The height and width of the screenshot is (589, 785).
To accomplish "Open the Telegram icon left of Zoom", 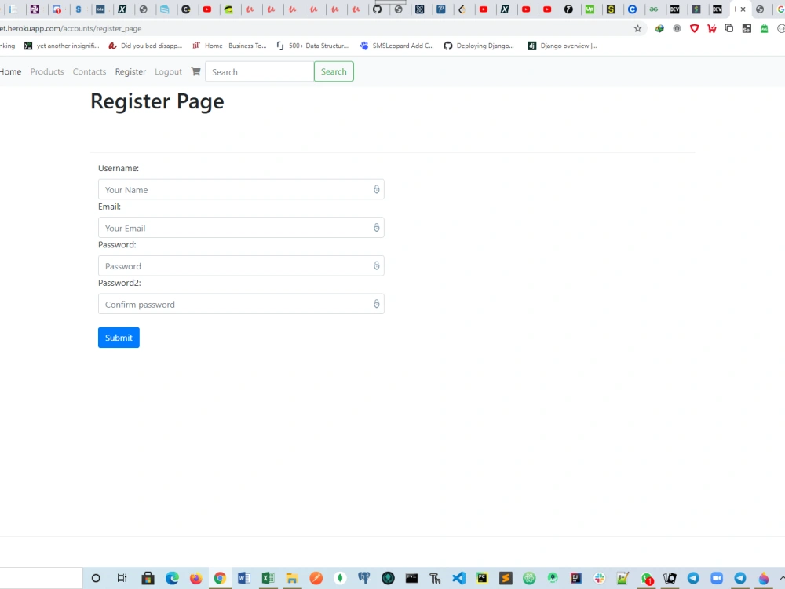I will coord(693,578).
